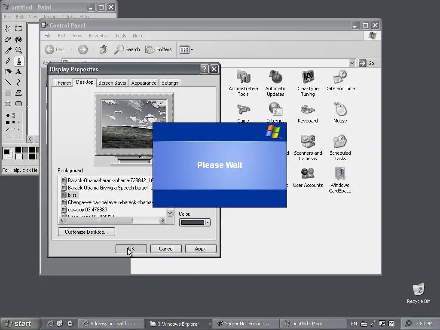Image resolution: width=440 pixels, height=330 pixels.
Task: Select the Brush tool in Paint
Action: pyautogui.click(x=19, y=61)
